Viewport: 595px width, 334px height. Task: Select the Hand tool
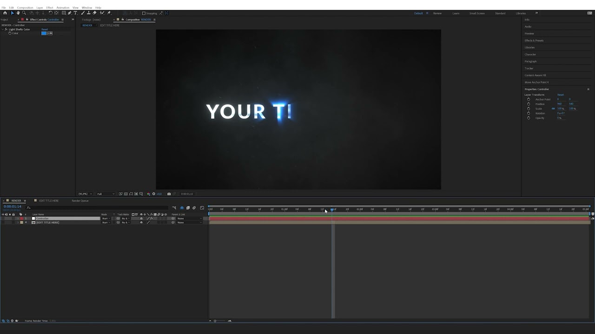pos(18,13)
